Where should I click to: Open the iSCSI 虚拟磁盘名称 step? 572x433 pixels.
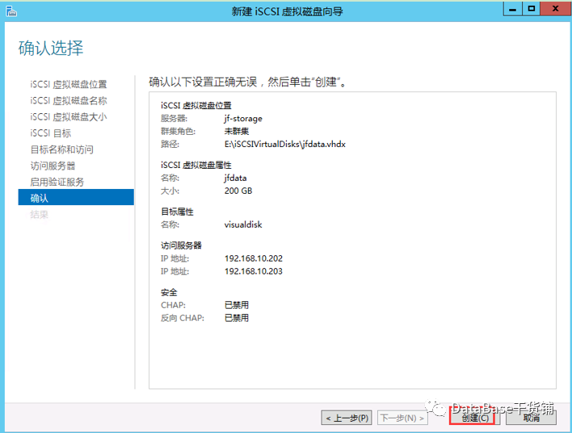coord(69,101)
